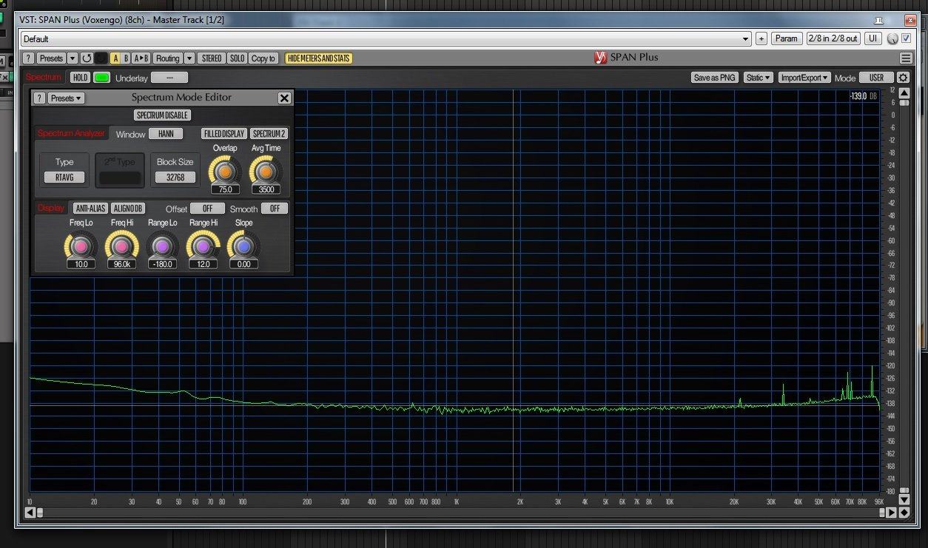The width and height of the screenshot is (928, 548).
Task: Open the Import/Export dropdown
Action: tap(804, 78)
